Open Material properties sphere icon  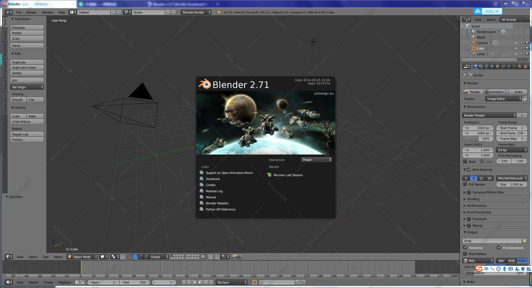pos(520,67)
